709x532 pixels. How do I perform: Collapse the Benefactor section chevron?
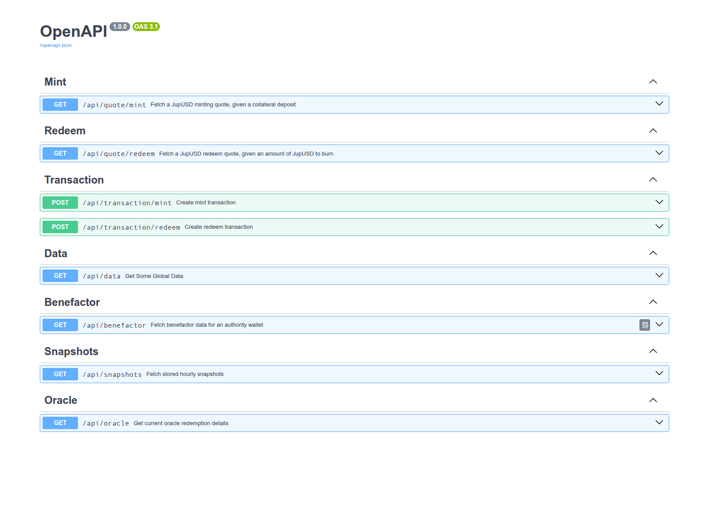[653, 302]
